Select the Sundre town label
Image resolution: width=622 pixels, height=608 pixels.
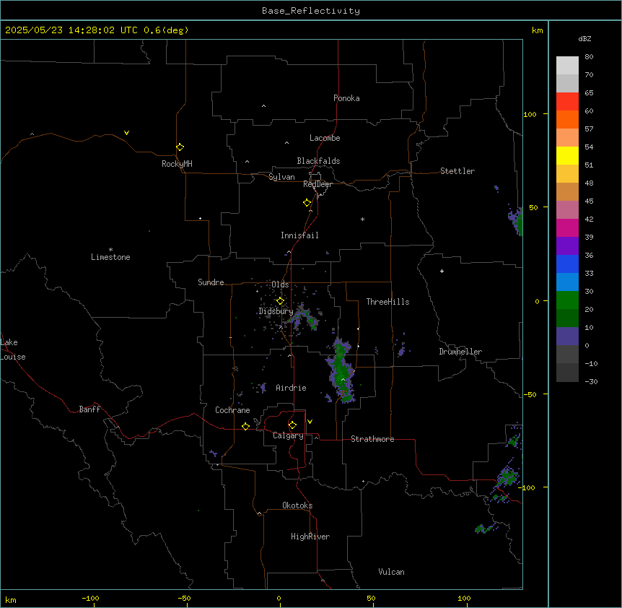coord(211,282)
